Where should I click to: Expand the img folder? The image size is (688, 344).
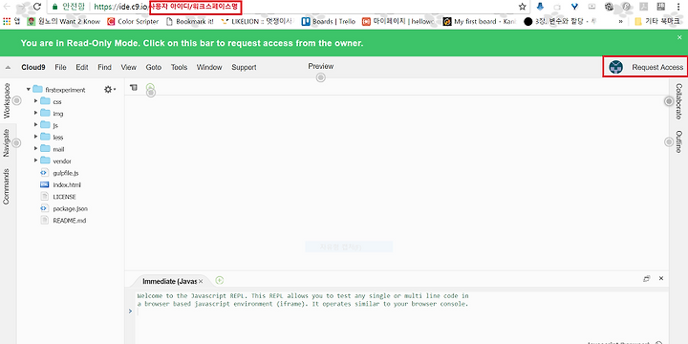[x=36, y=113]
